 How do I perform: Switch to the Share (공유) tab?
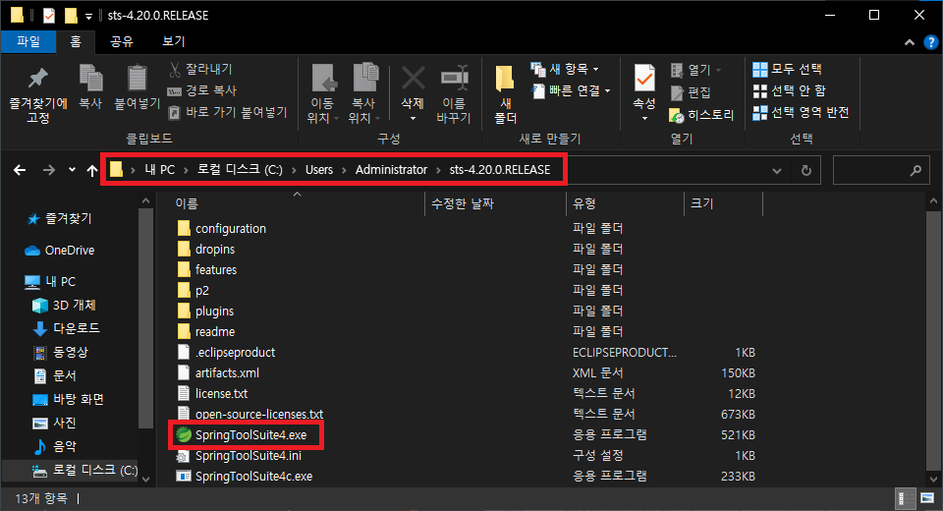122,41
